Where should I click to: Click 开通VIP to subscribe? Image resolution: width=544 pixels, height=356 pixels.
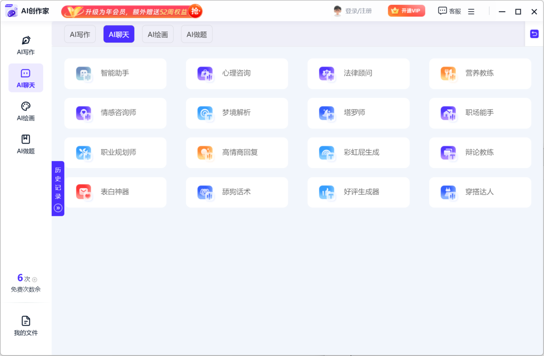(406, 10)
